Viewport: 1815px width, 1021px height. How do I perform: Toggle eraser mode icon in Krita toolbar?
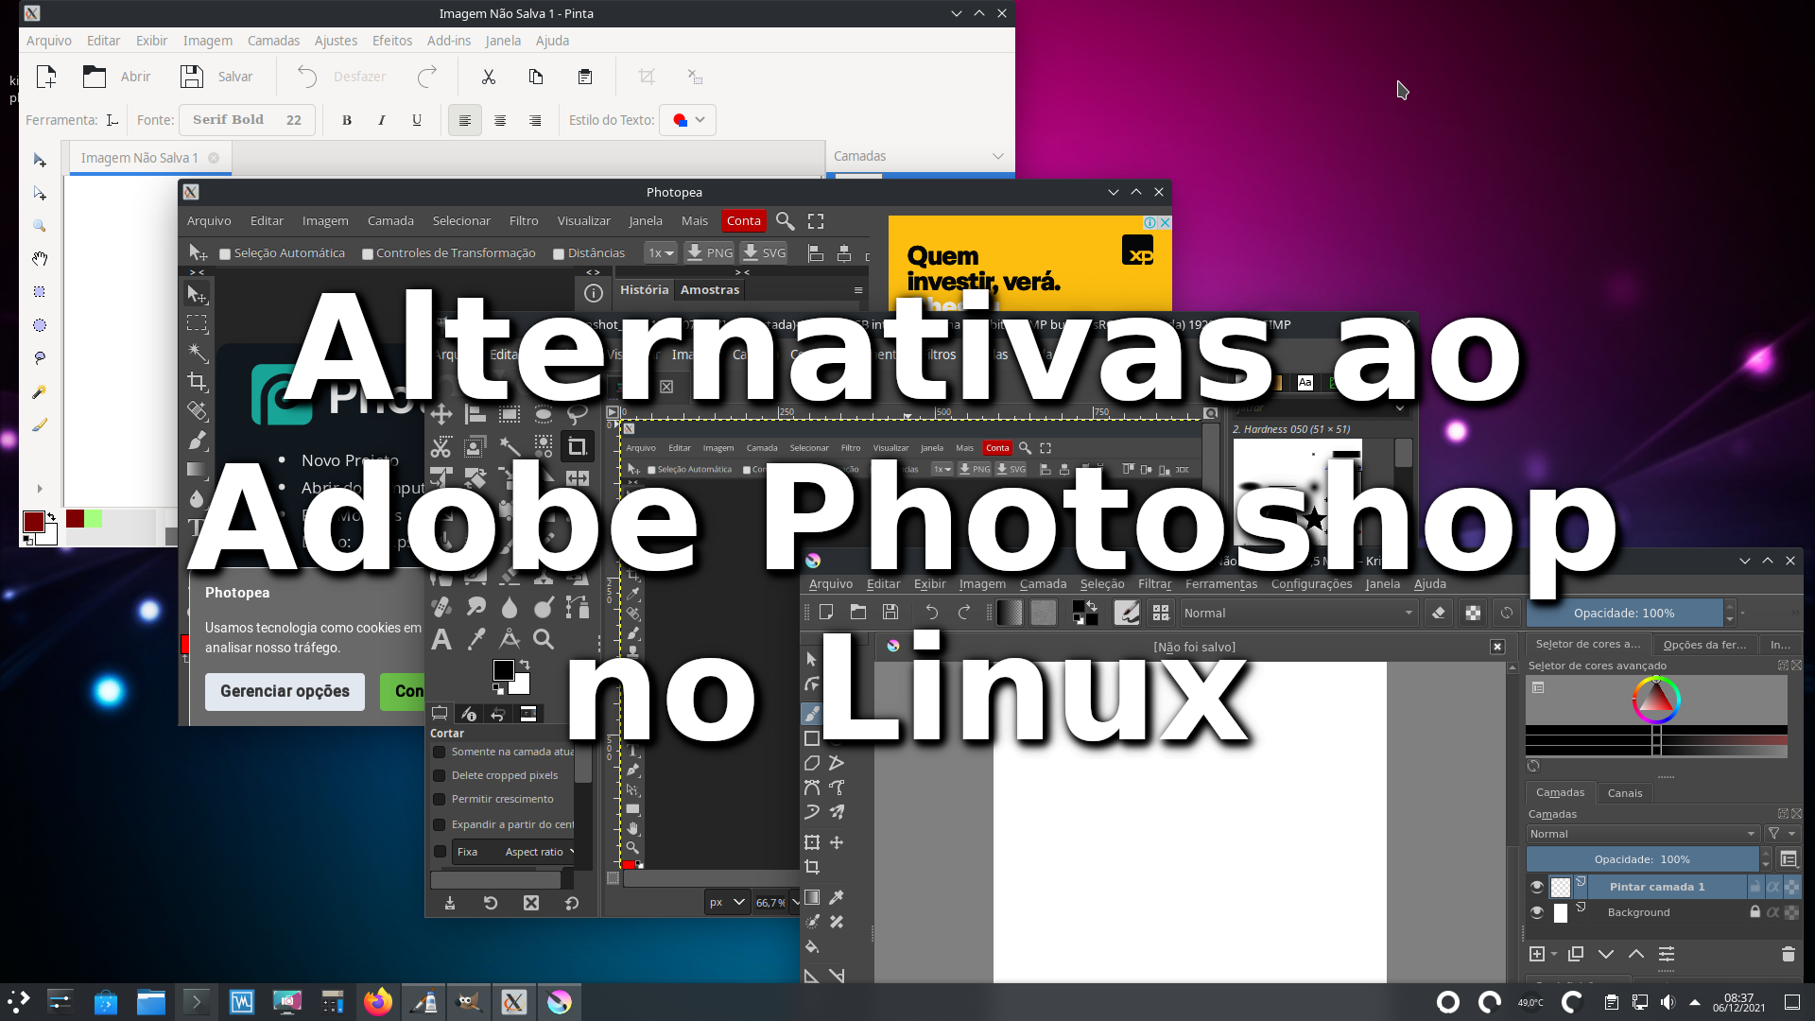tap(1438, 614)
